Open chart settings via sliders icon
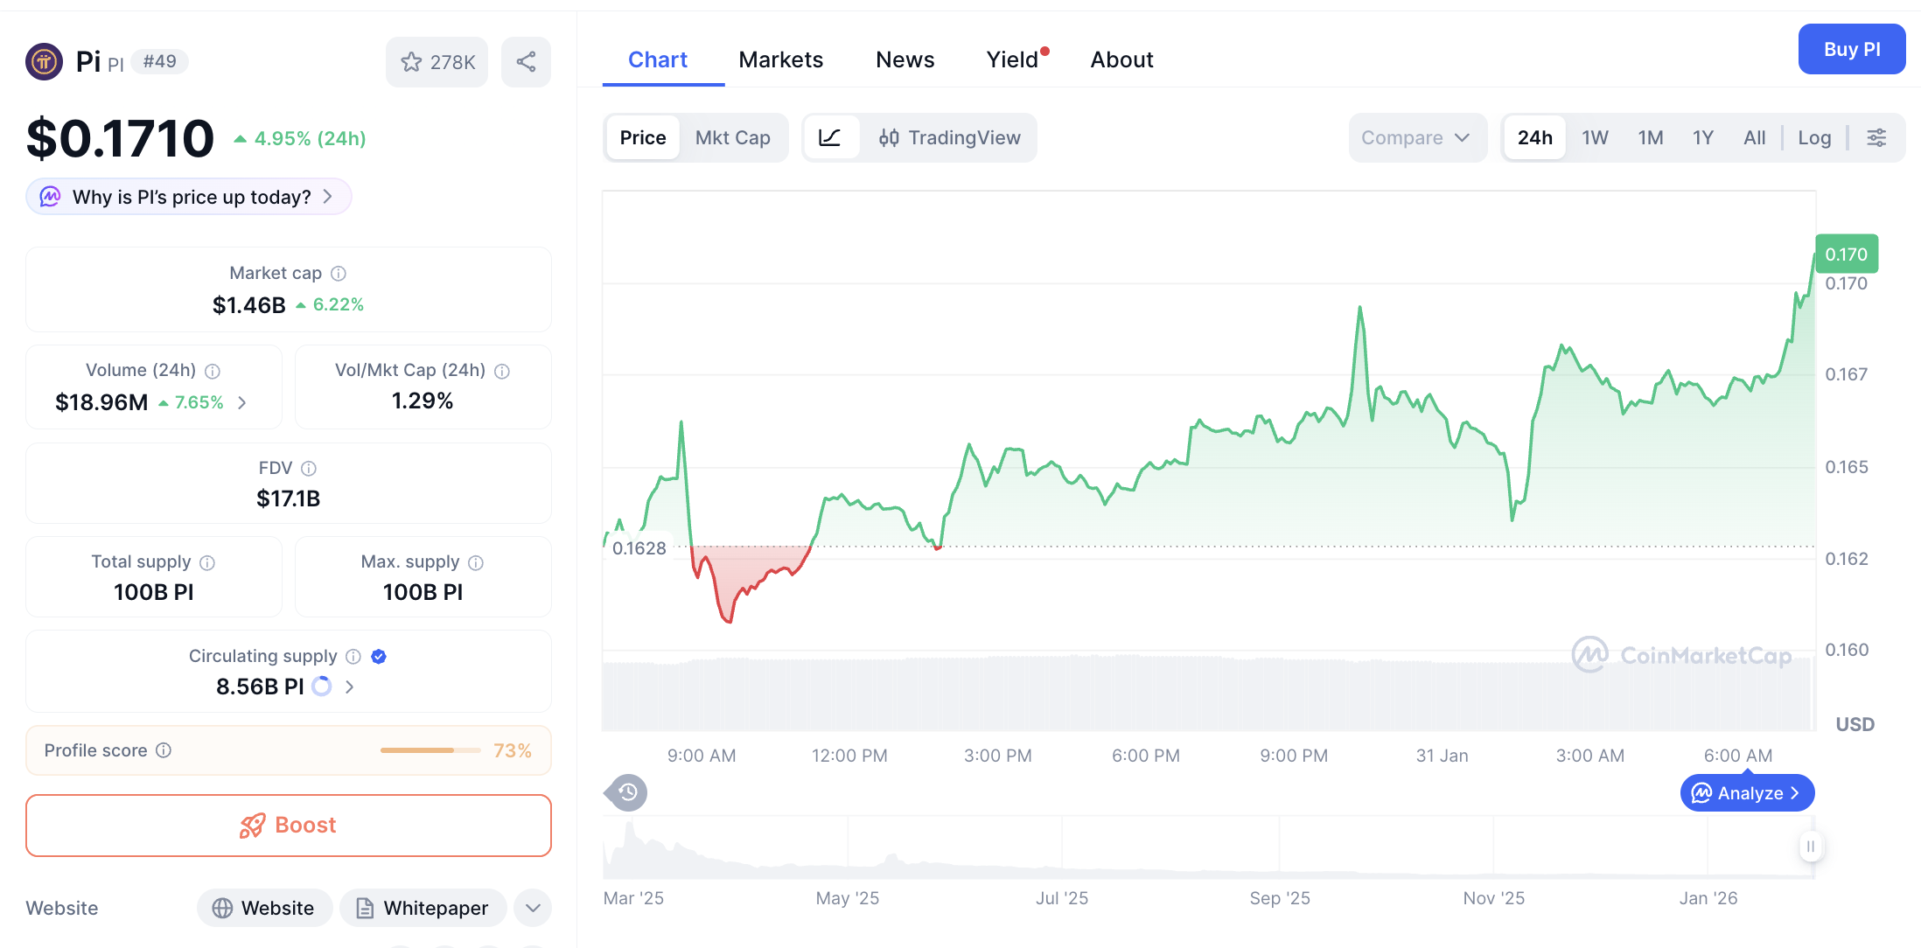Viewport: 1921px width, 948px height. [1877, 137]
